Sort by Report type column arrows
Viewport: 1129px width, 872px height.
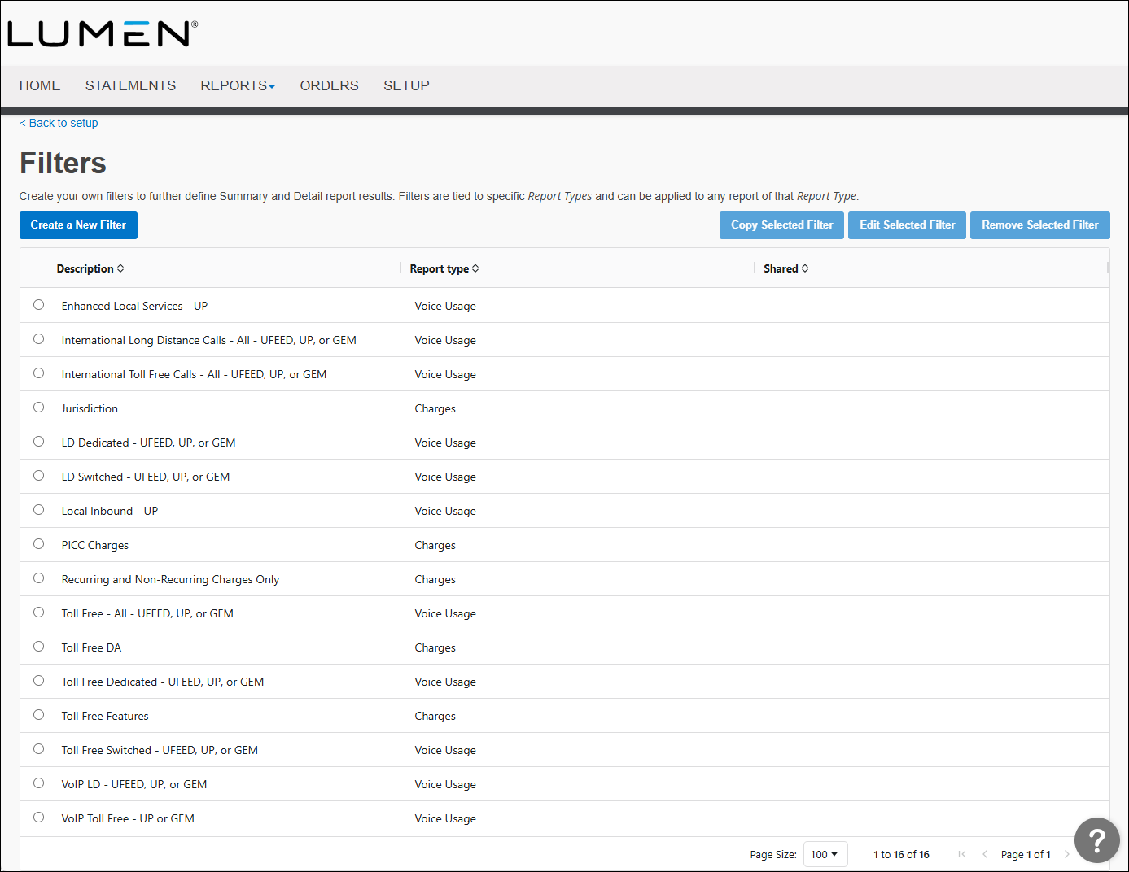click(475, 268)
